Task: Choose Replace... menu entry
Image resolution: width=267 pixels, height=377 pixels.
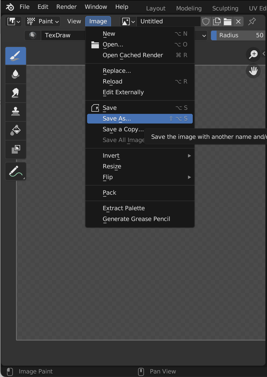Action: 140,71
